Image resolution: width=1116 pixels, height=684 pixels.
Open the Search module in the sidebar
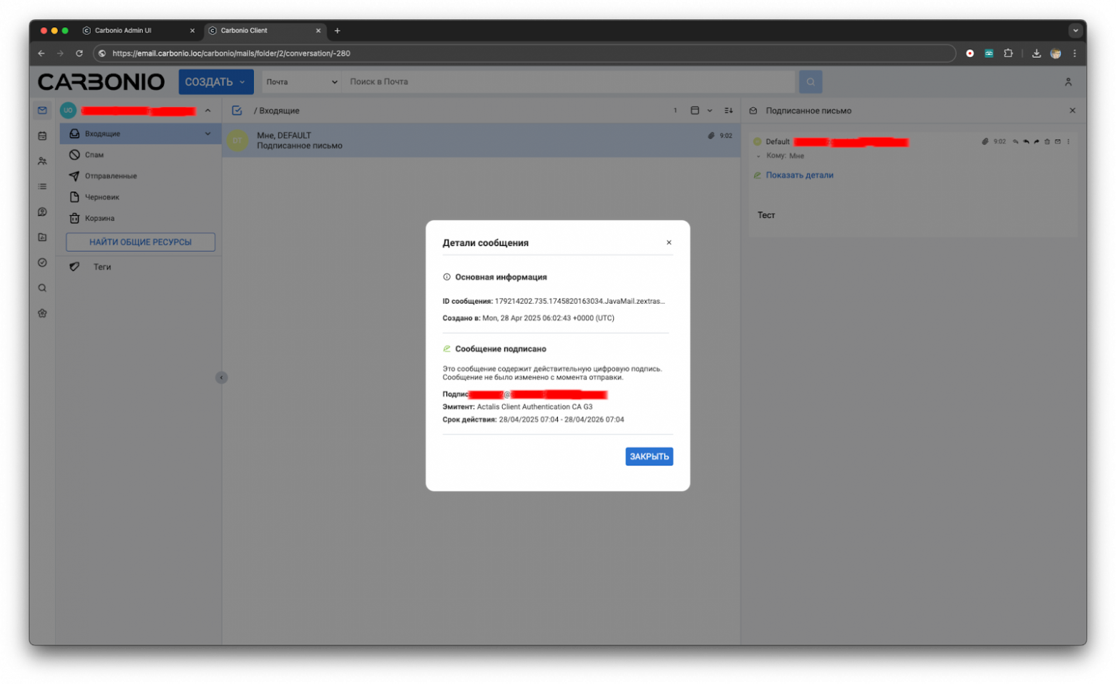42,288
